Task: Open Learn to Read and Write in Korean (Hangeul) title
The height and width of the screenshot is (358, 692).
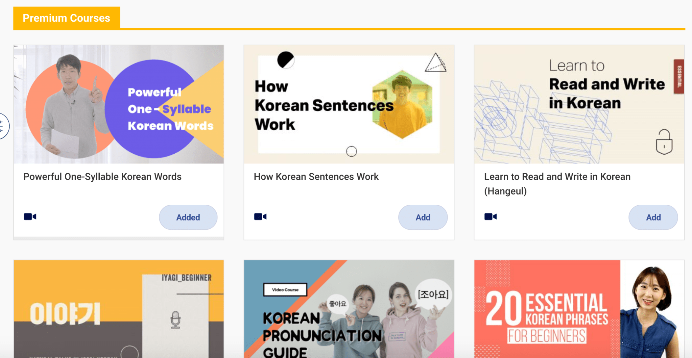Action: pos(557,184)
